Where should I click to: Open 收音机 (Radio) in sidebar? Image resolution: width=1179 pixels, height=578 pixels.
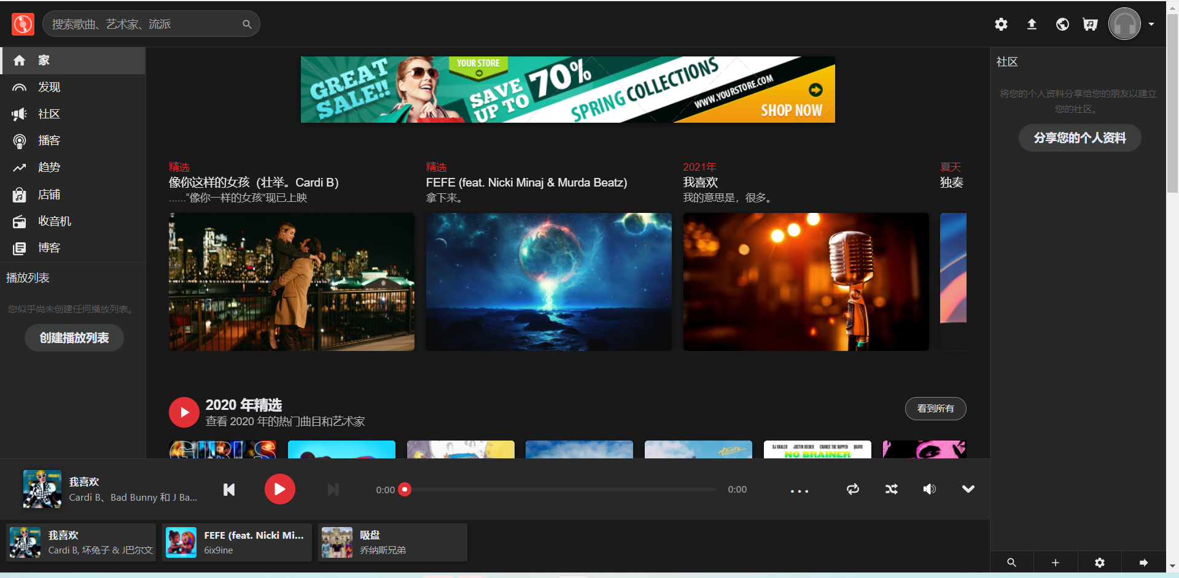(x=72, y=222)
